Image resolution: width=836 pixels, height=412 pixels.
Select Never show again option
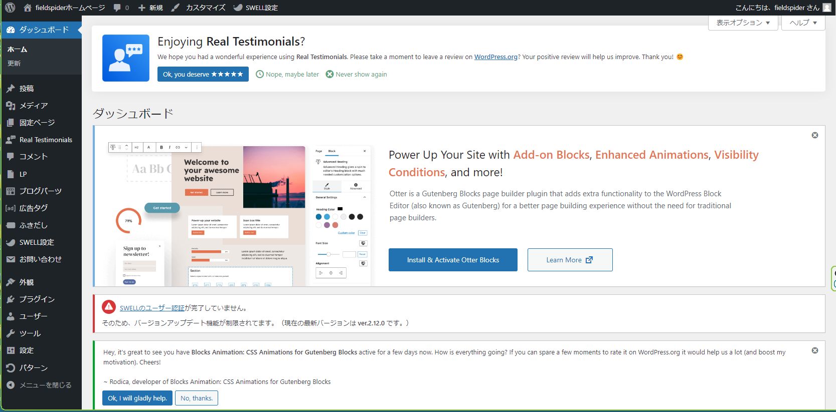(356, 74)
